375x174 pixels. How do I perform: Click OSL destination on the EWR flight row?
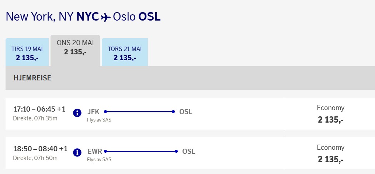point(188,151)
